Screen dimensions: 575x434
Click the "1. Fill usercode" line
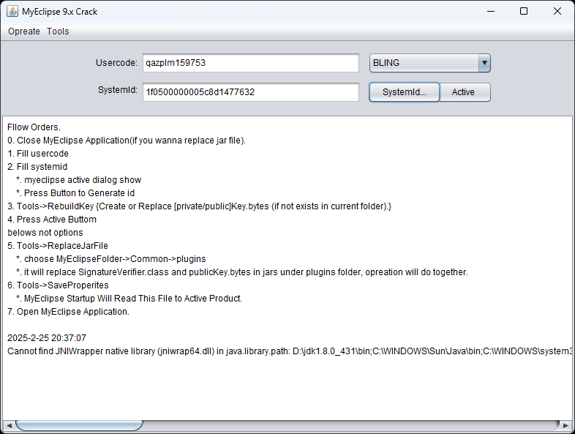[x=38, y=154]
